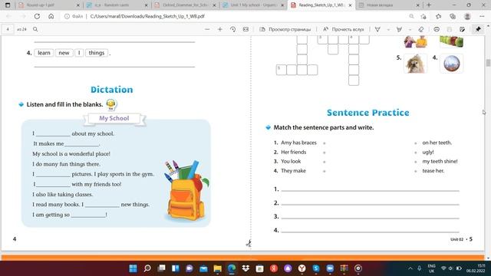Click the page number input box
The image size is (491, 276).
8,29
